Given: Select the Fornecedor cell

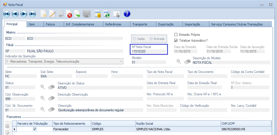Looking at the screenshot, I should (x=72, y=129).
